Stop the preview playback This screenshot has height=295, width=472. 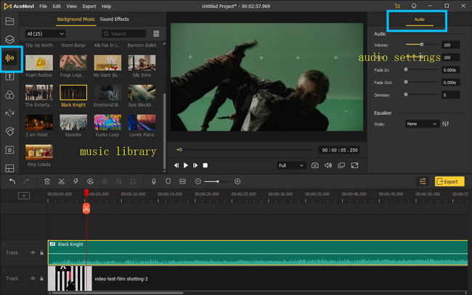coord(206,165)
